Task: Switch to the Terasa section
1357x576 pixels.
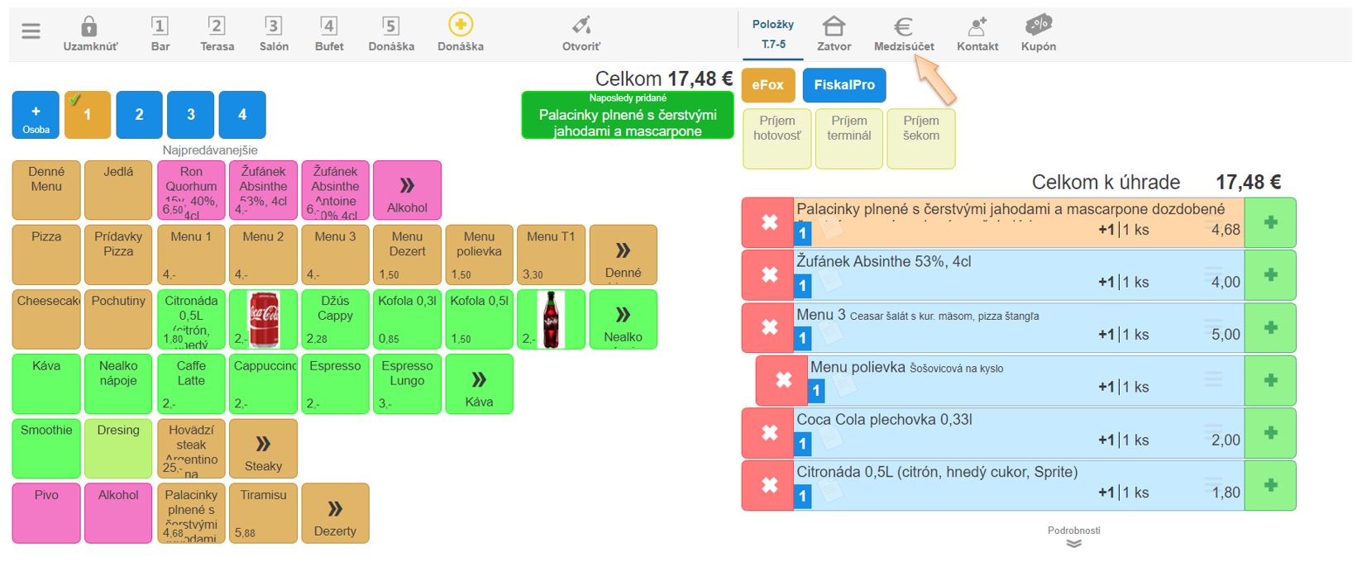Action: (217, 33)
